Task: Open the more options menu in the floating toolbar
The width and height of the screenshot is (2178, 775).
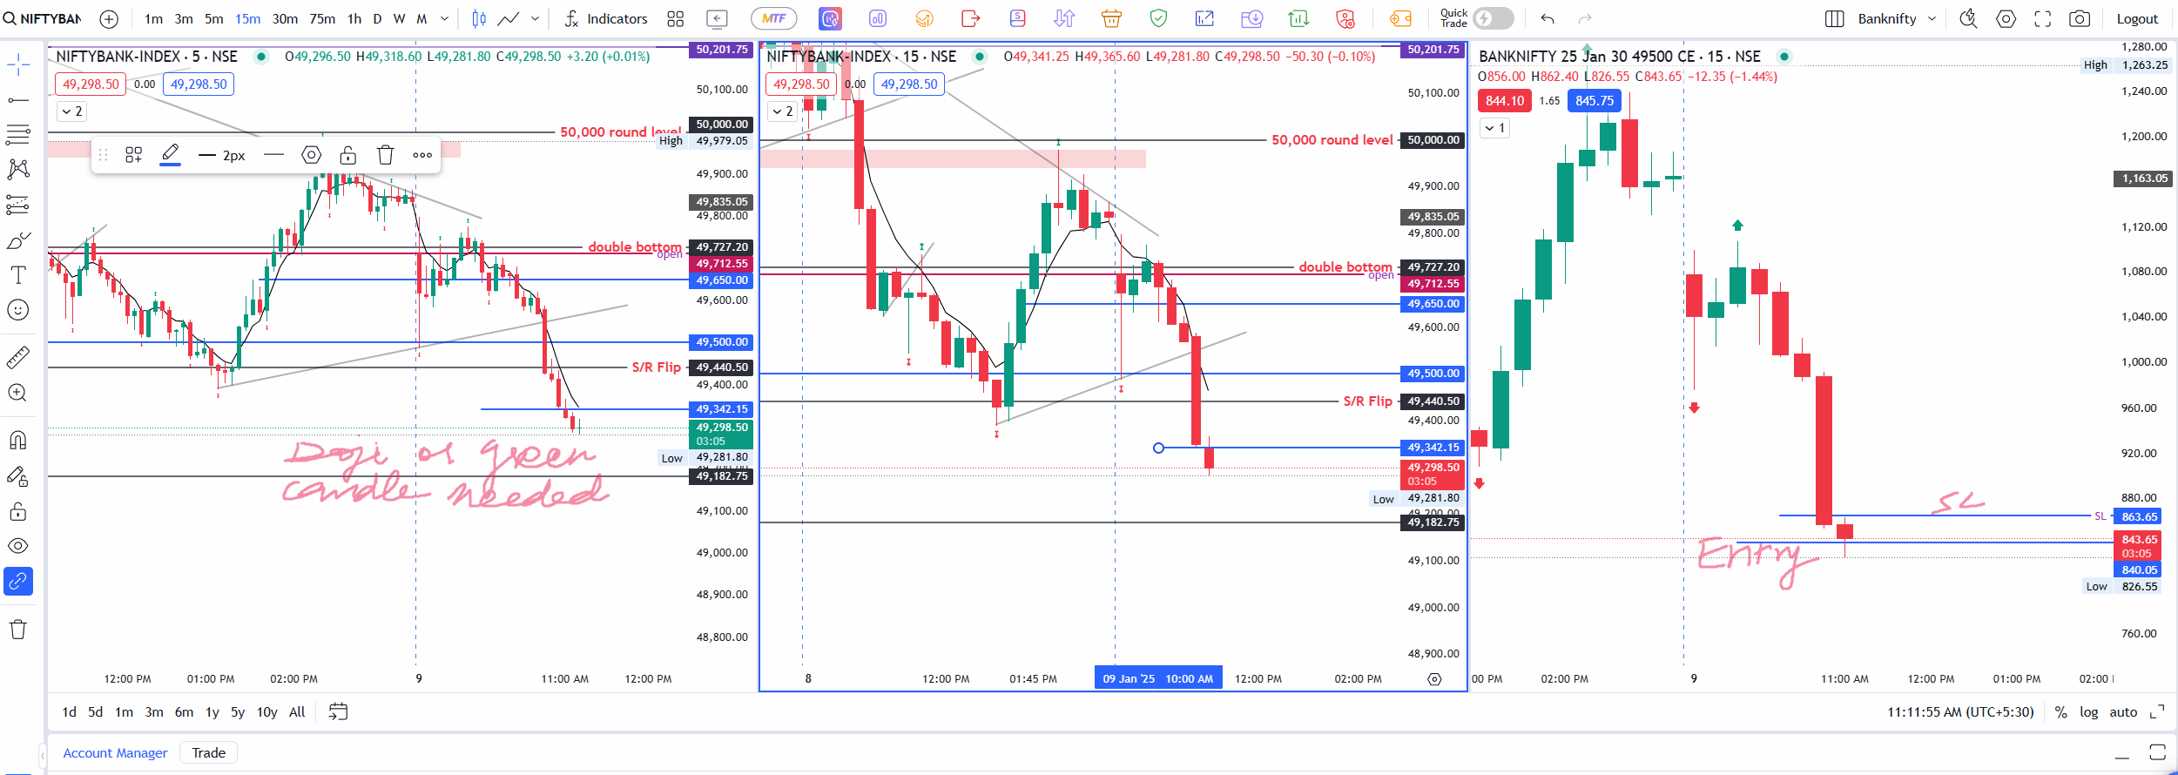Action: [x=422, y=156]
